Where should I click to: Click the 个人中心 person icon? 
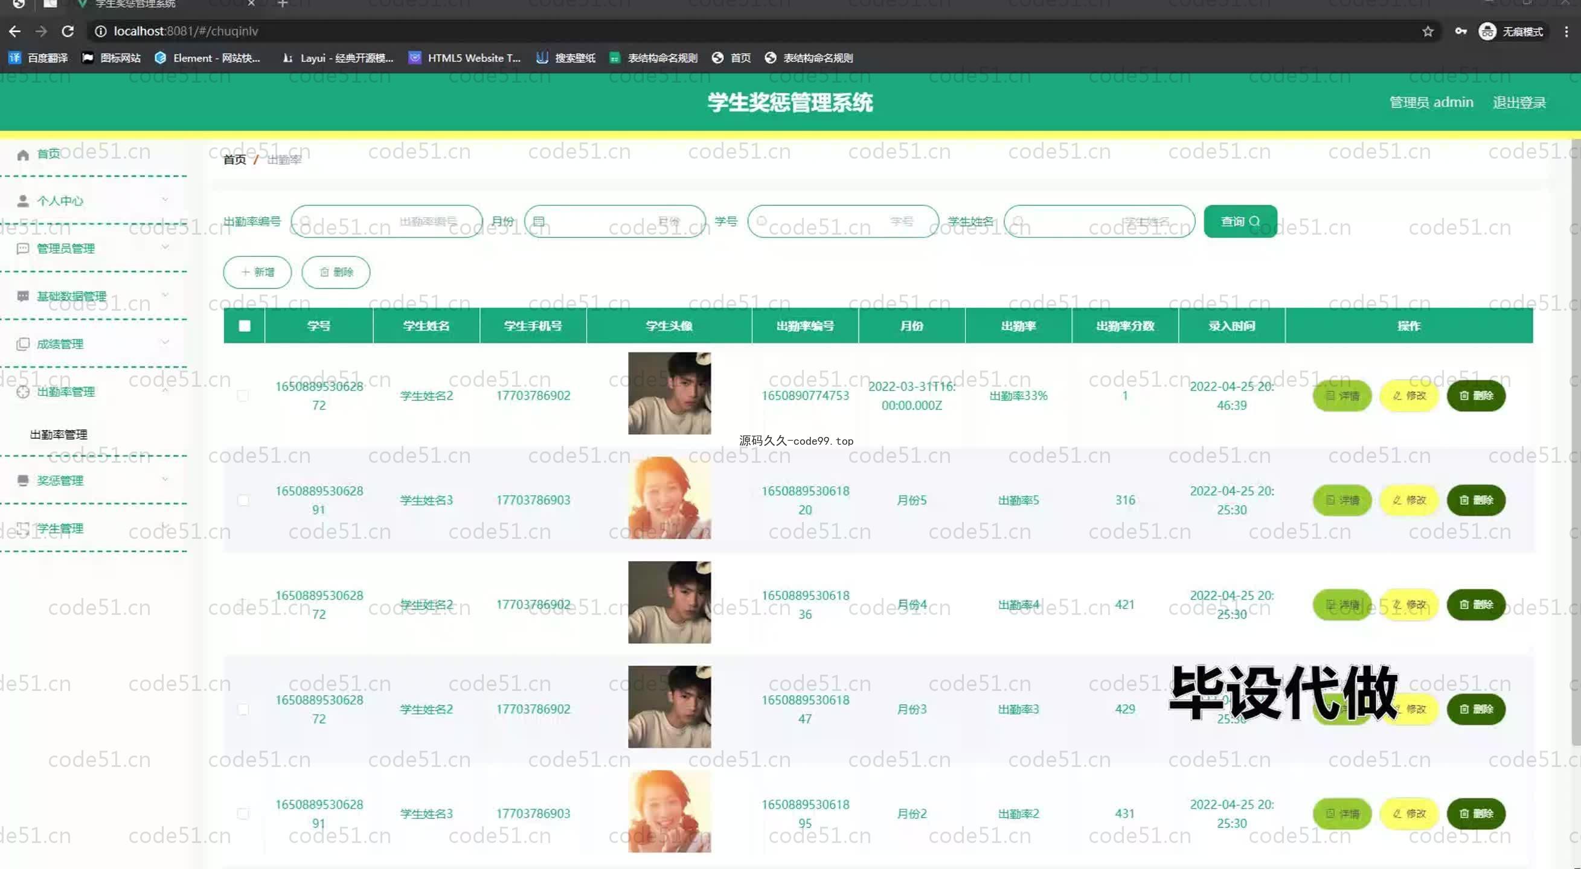(x=23, y=201)
